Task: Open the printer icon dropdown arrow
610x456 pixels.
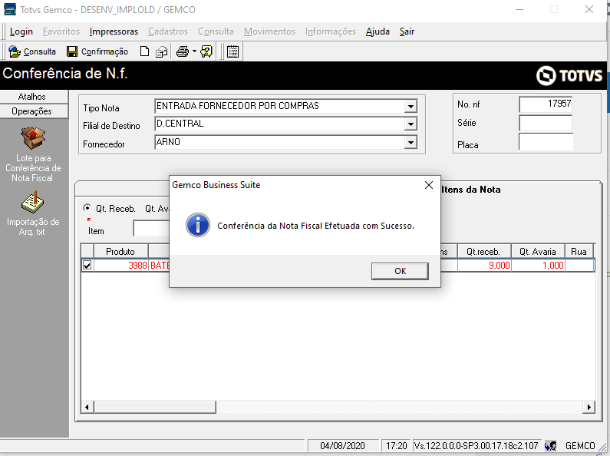Action: [x=194, y=51]
